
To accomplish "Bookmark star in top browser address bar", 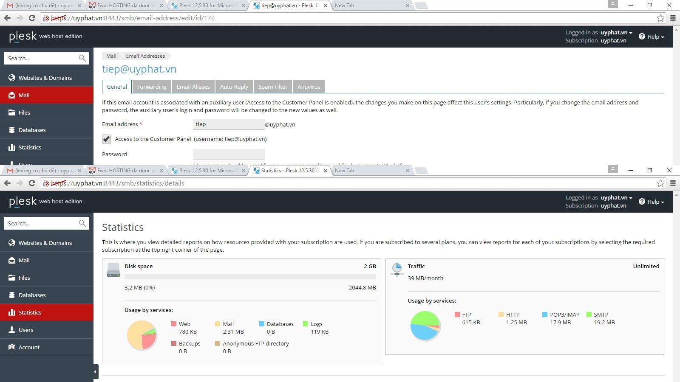I will click(660, 18).
